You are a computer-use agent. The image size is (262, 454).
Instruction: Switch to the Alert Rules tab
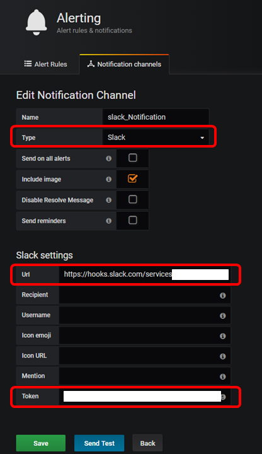pos(46,64)
